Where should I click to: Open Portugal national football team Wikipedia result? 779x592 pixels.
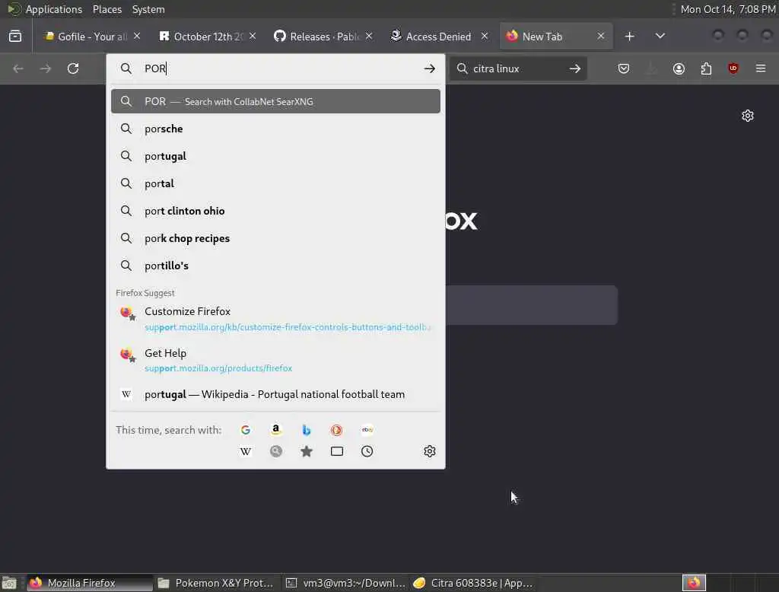pyautogui.click(x=275, y=394)
